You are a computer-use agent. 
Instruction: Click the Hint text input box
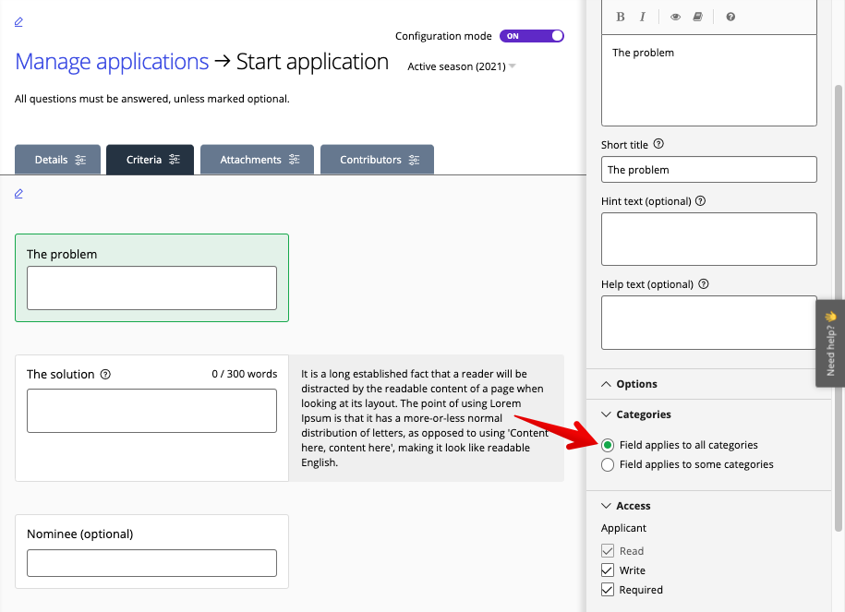coord(708,239)
